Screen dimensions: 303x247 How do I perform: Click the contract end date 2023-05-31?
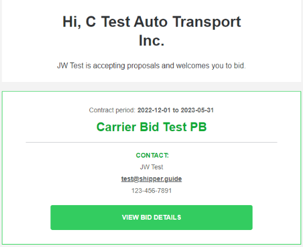click(197, 110)
